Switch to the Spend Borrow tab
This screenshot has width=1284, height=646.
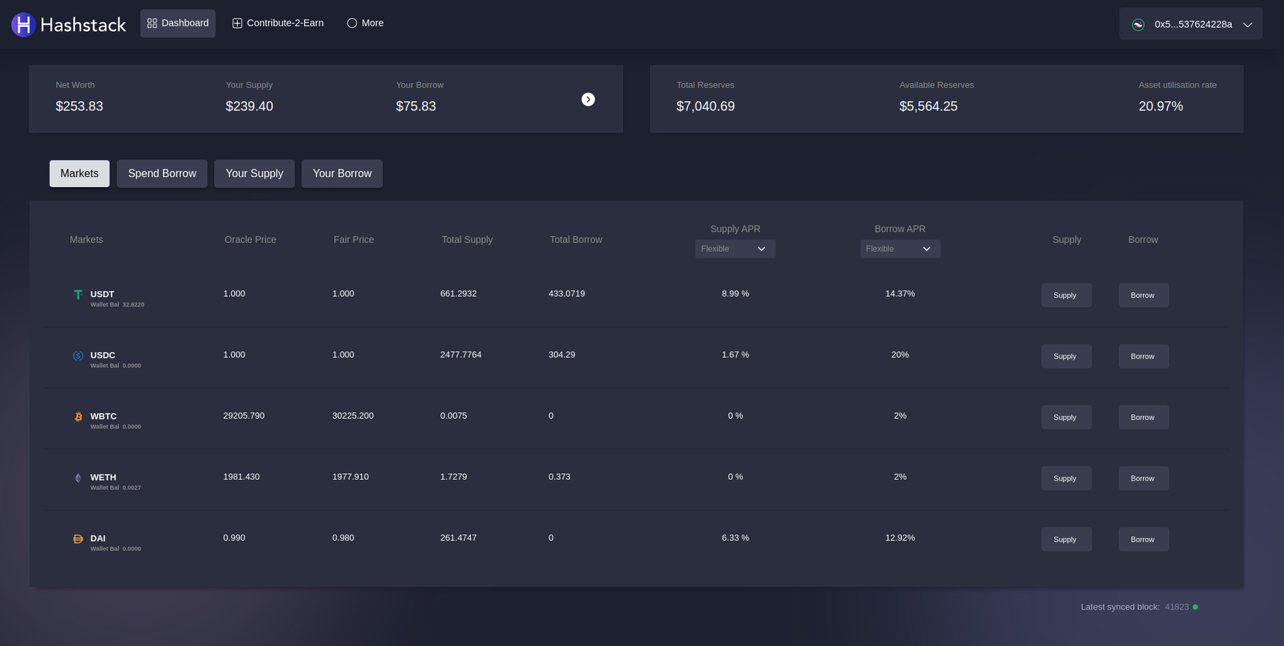click(x=162, y=173)
